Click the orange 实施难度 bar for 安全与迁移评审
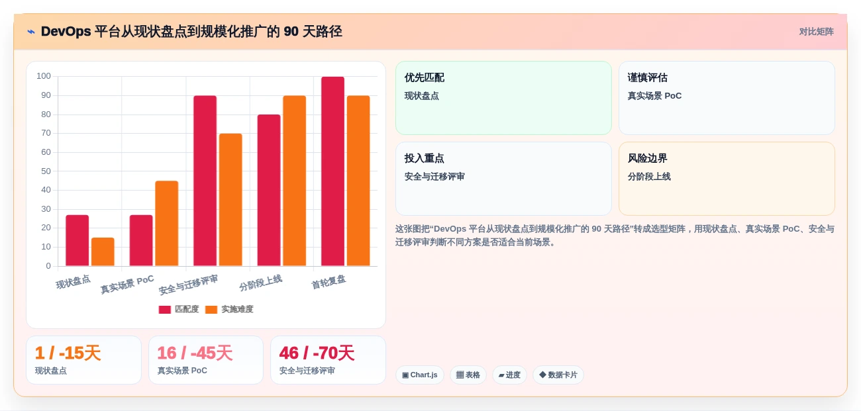The width and height of the screenshot is (861, 411). (x=230, y=200)
